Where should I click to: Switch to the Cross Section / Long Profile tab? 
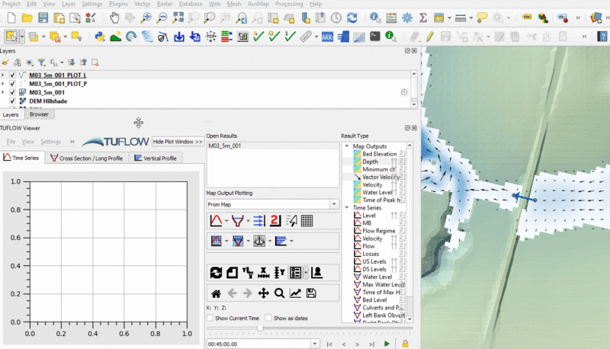86,158
